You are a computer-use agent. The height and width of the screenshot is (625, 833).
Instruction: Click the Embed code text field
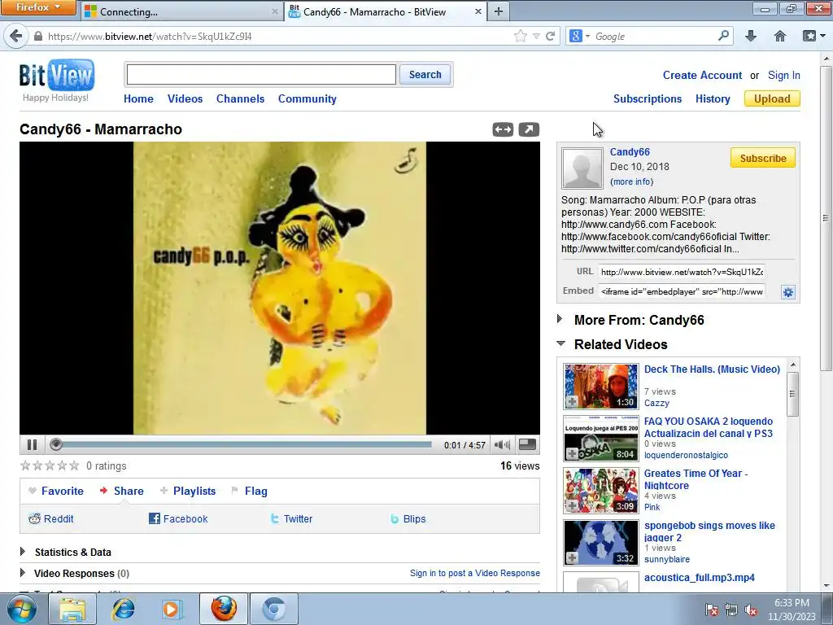[x=682, y=291]
